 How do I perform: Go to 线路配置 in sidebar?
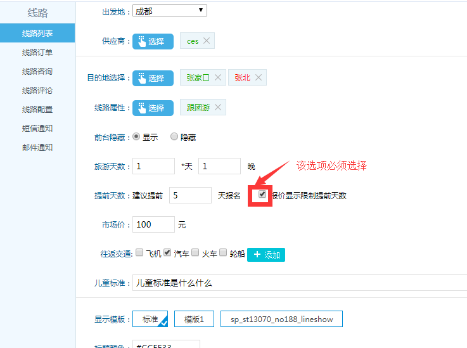click(37, 109)
